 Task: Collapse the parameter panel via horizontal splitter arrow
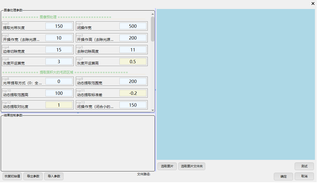(78, 113)
